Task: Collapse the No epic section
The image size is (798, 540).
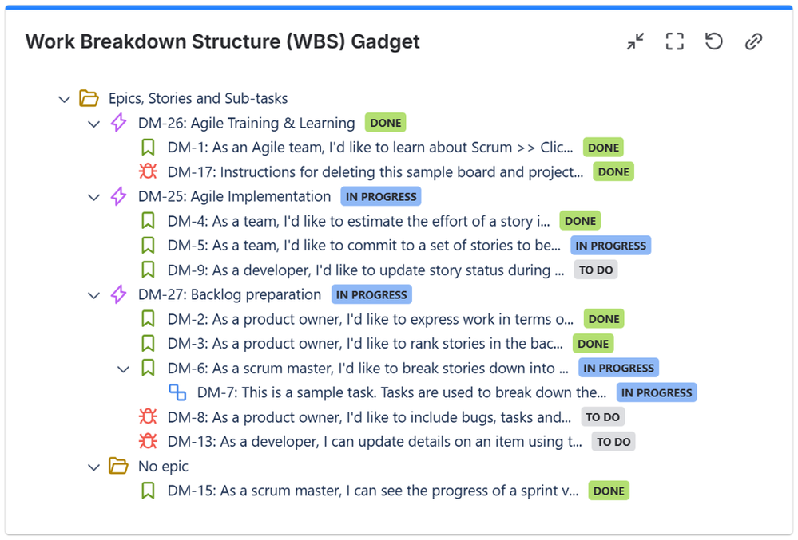Action: coord(93,467)
